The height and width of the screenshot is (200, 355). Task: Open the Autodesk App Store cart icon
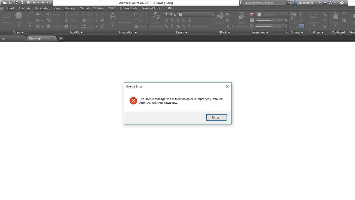325,3
